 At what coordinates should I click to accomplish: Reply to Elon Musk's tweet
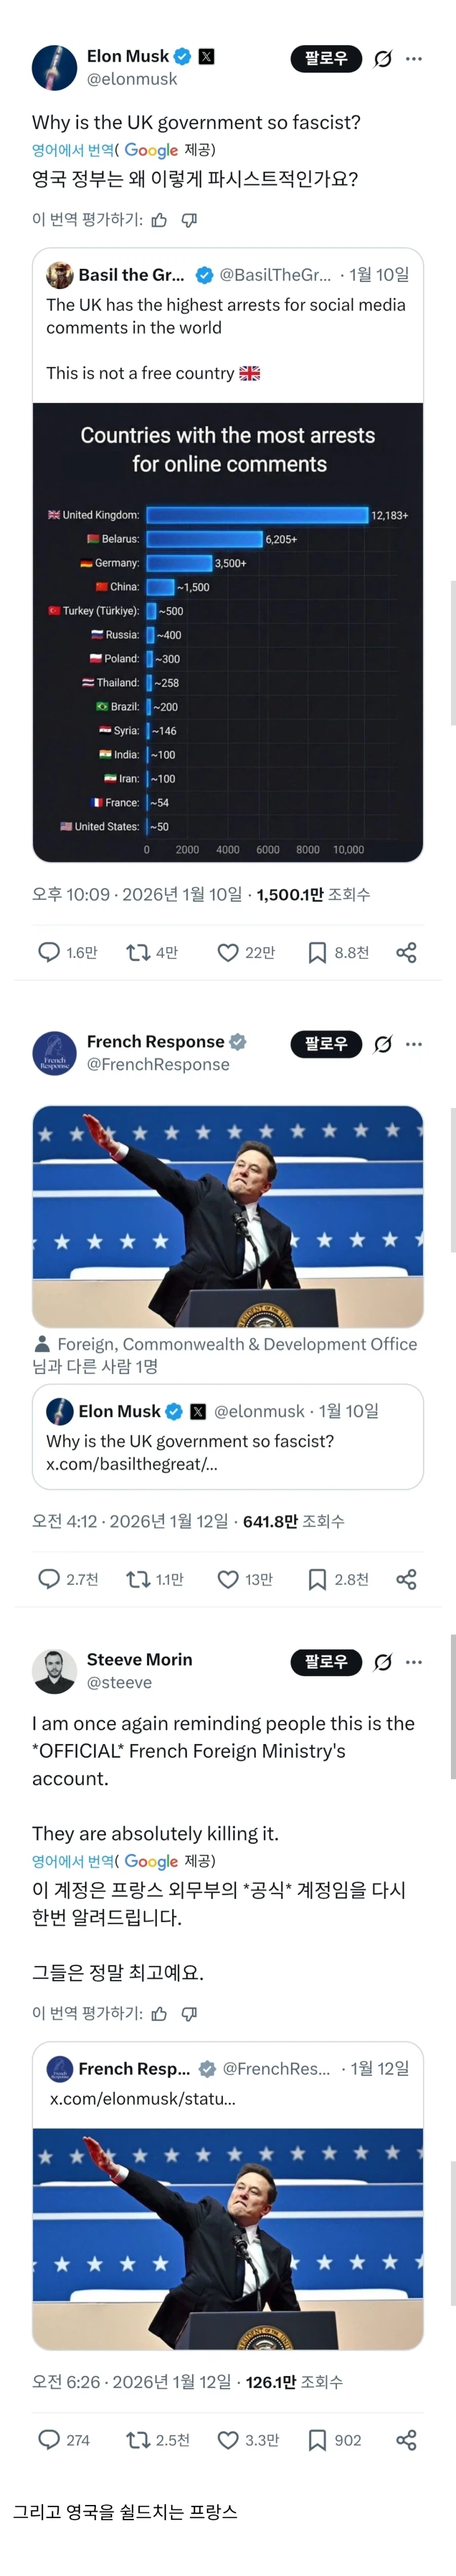point(49,952)
